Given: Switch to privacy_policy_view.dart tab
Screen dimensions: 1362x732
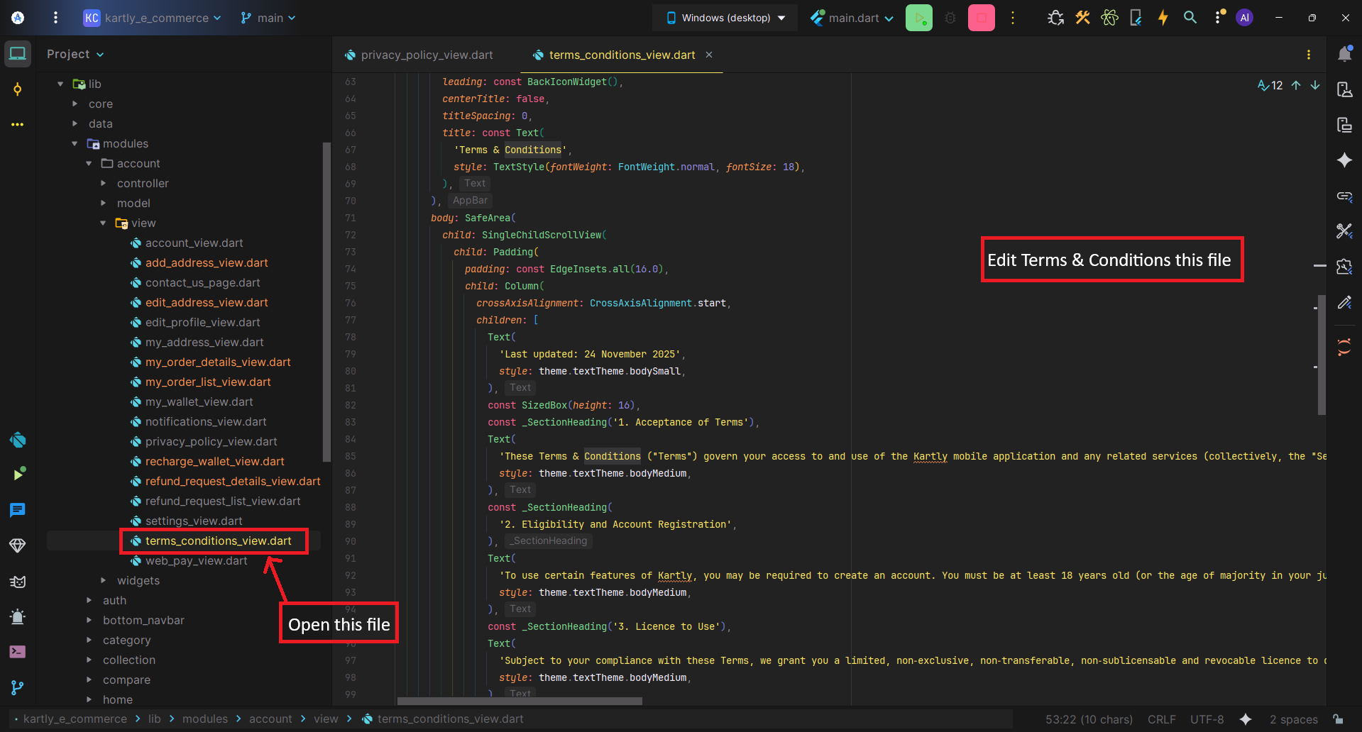Looking at the screenshot, I should pyautogui.click(x=426, y=55).
